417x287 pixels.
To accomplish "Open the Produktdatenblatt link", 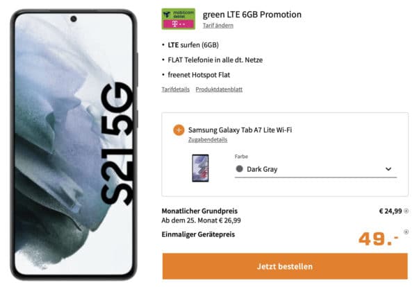I will (x=219, y=89).
